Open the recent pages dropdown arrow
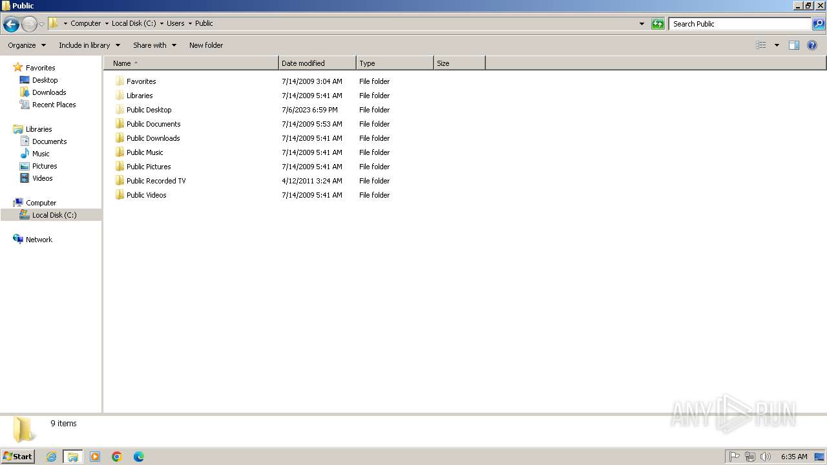This screenshot has width=827, height=465. [x=41, y=25]
